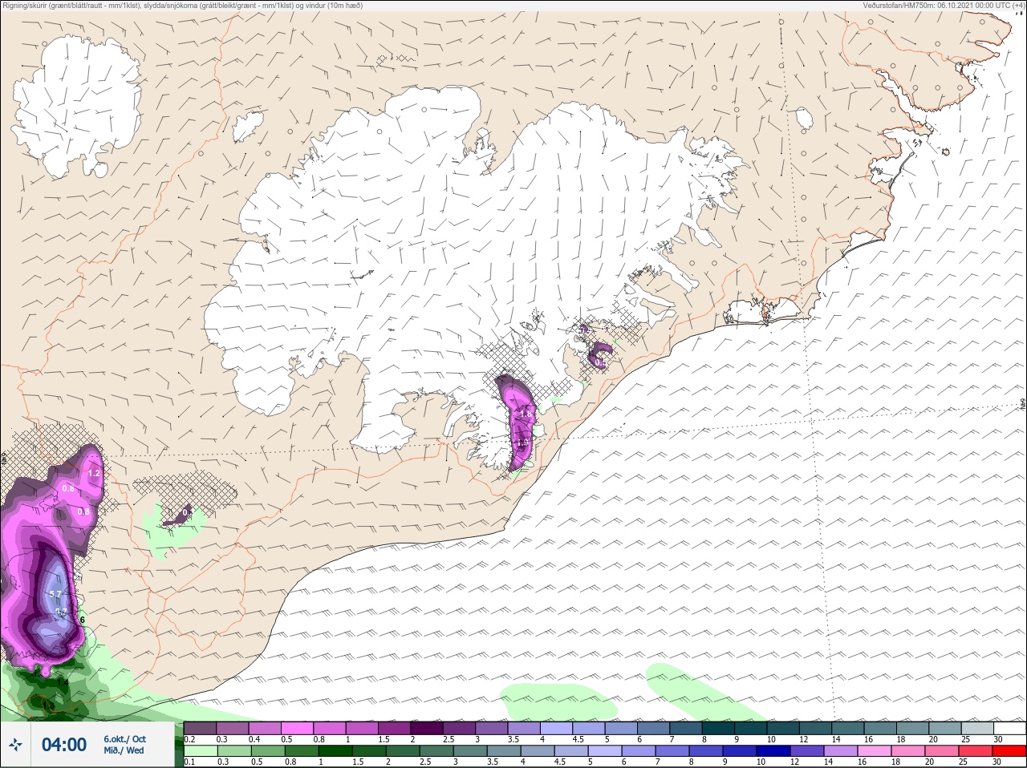The height and width of the screenshot is (768, 1027).
Task: Click the red swatch after 30 in the lower legend
Action: click(1009, 752)
